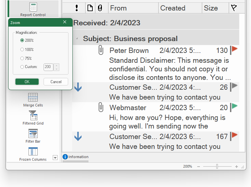Screen dimensions: 251x187
Task: Select the Frozen Columns sample icon
Action: point(33,152)
